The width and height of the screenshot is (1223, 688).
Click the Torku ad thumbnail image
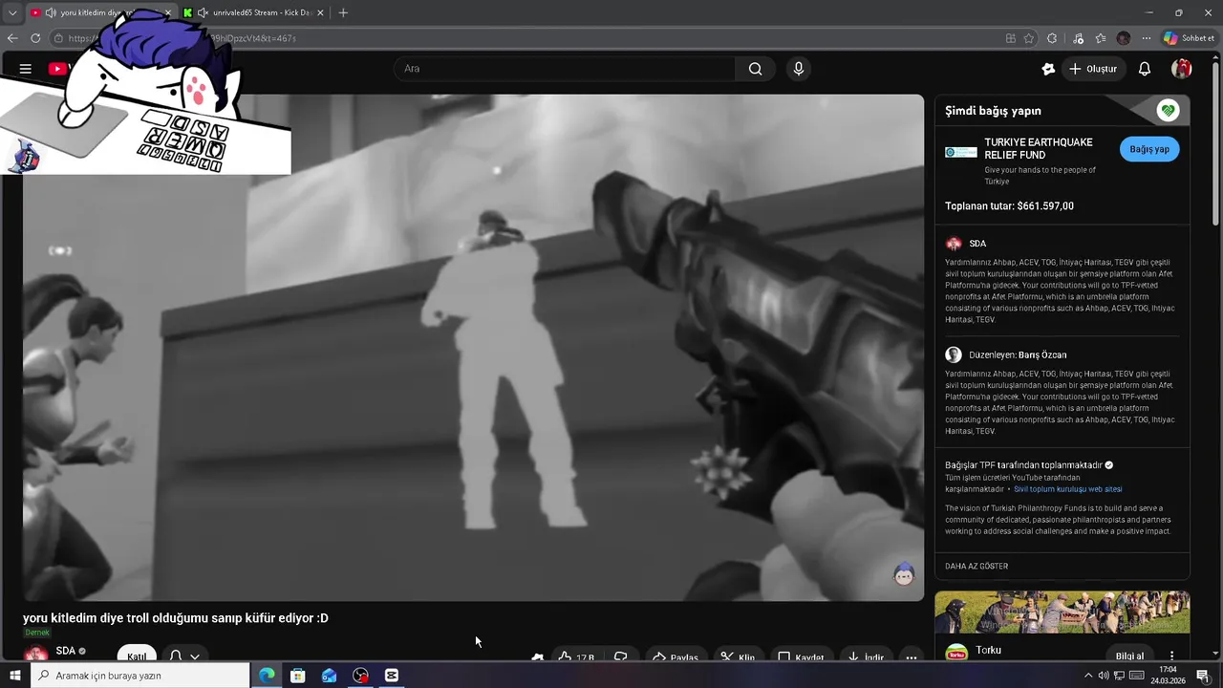pyautogui.click(x=1062, y=613)
